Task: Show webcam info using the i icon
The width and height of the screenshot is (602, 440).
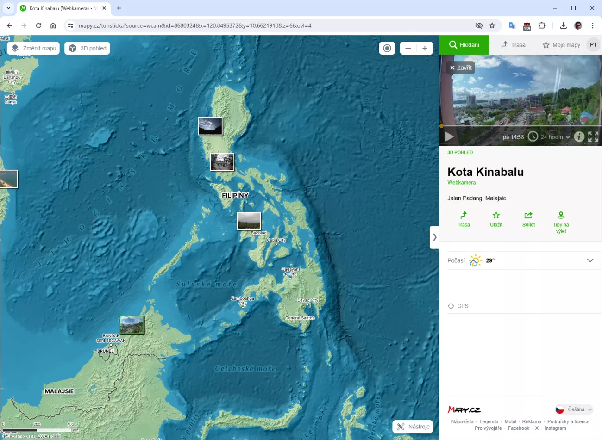Action: click(579, 136)
